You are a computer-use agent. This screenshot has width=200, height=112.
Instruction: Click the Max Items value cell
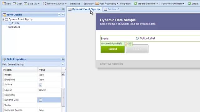49,95
